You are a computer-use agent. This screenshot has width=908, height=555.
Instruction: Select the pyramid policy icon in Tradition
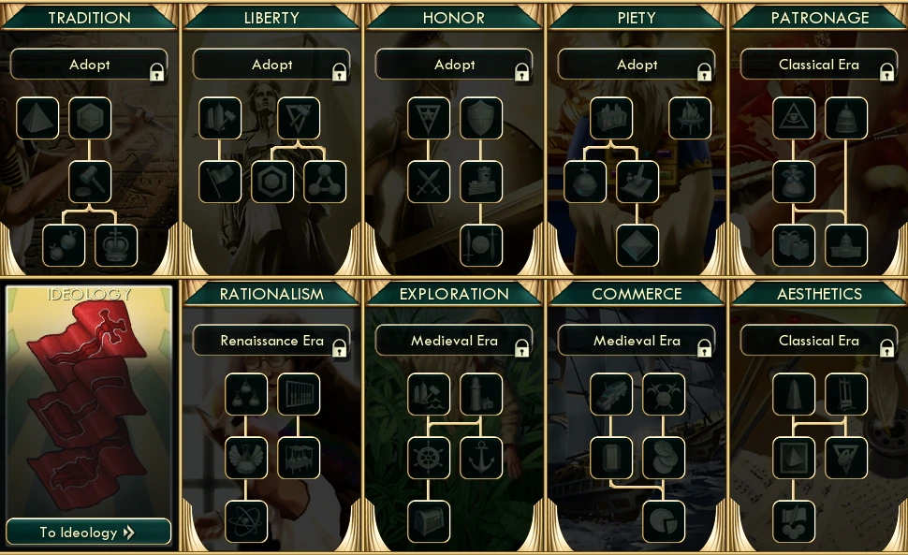coord(37,118)
